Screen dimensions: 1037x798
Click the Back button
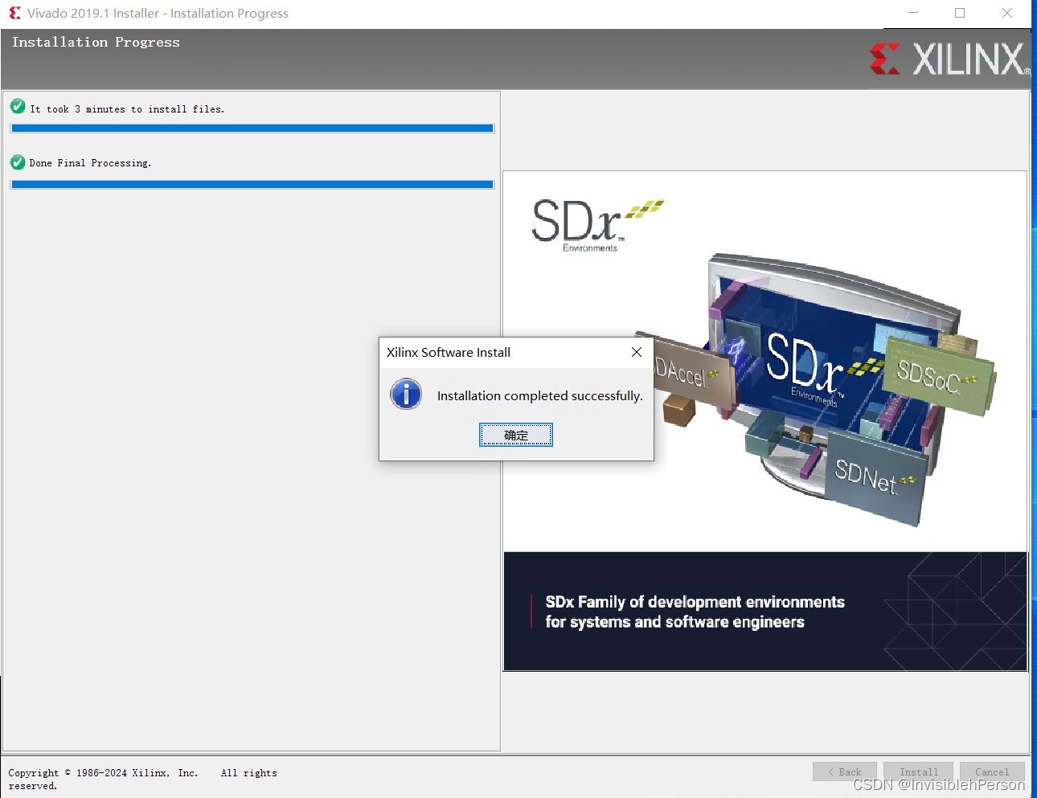[845, 771]
